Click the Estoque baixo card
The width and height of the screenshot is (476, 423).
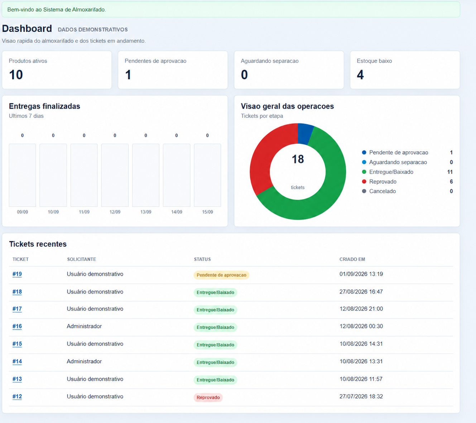[x=405, y=70]
